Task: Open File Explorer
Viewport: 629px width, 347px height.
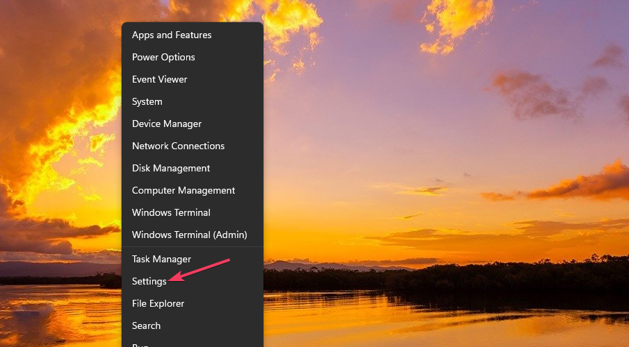Action: pos(158,303)
